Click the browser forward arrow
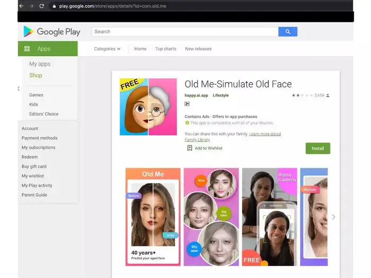The height and width of the screenshot is (278, 371). (x=32, y=6)
